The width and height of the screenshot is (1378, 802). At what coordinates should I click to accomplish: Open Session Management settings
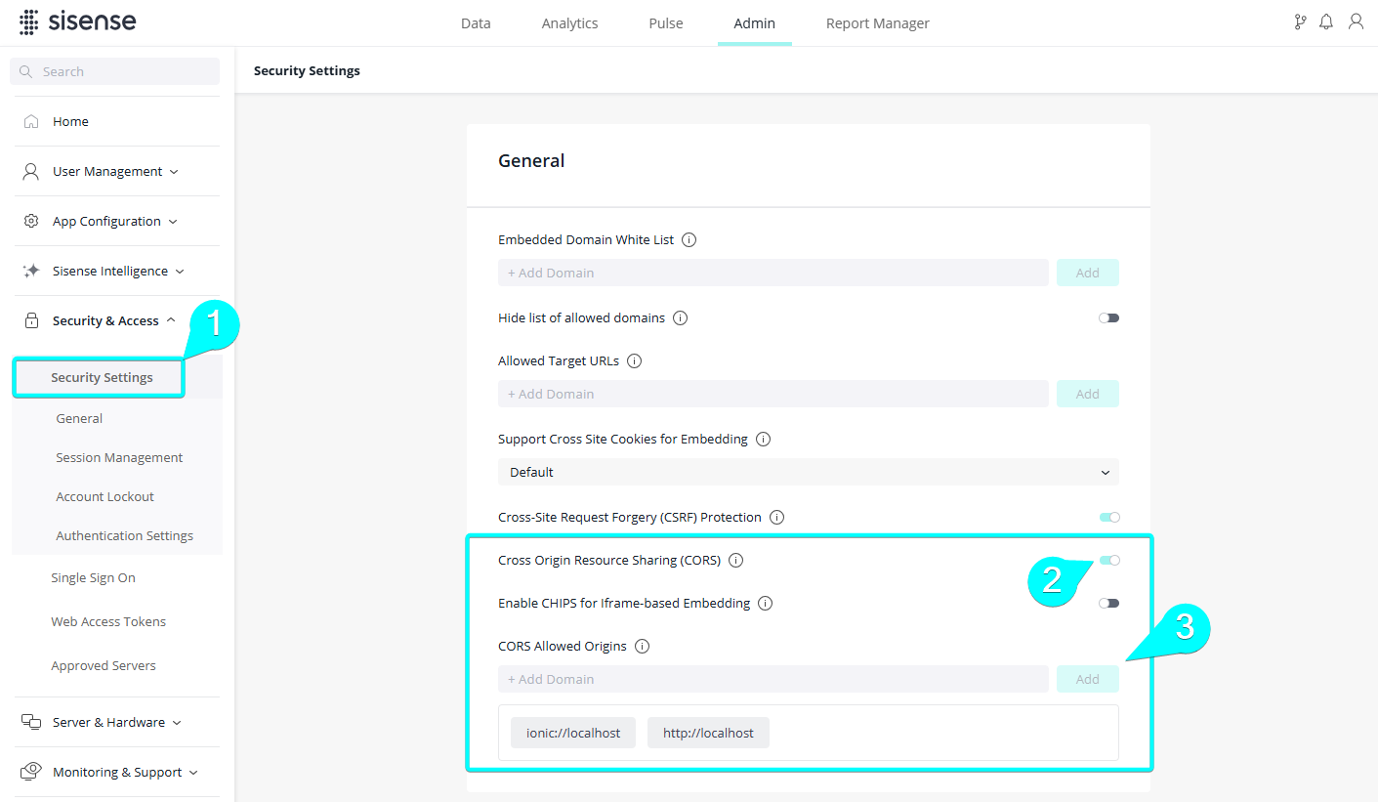(119, 457)
